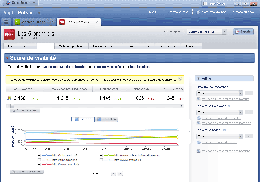This screenshot has width=260, height=182.
Task: Click Copier le graphique button
Action: [x=27, y=172]
